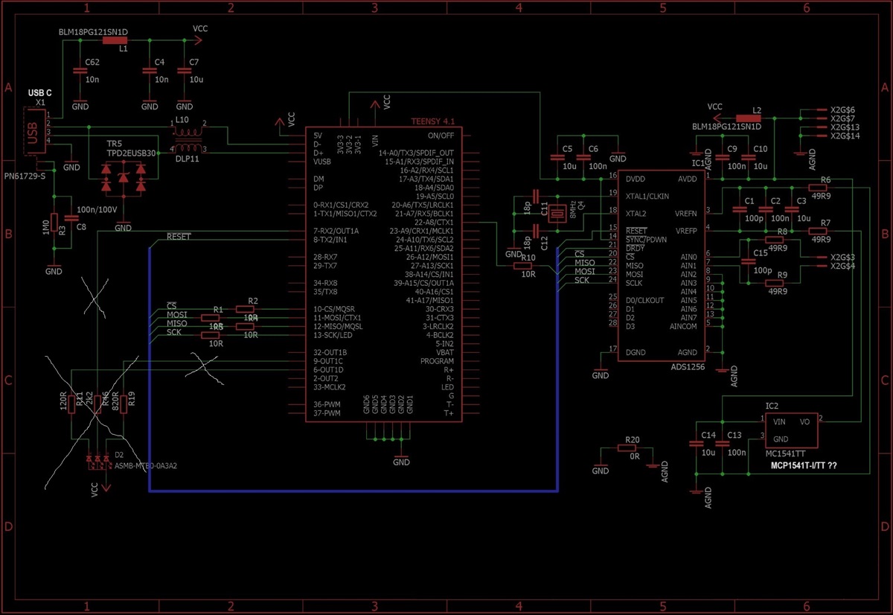Select the R6 49R9 resistor
Image resolution: width=893 pixels, height=615 pixels.
819,188
